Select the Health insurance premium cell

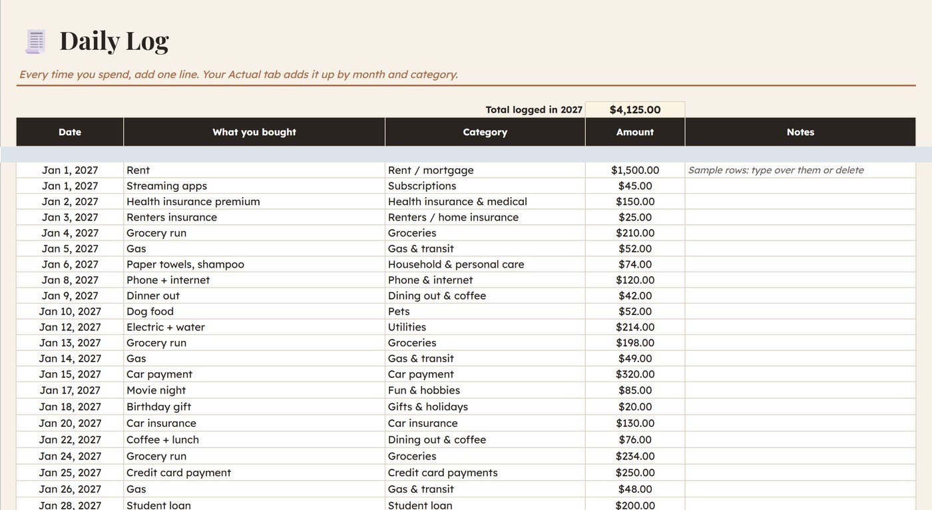pos(254,202)
